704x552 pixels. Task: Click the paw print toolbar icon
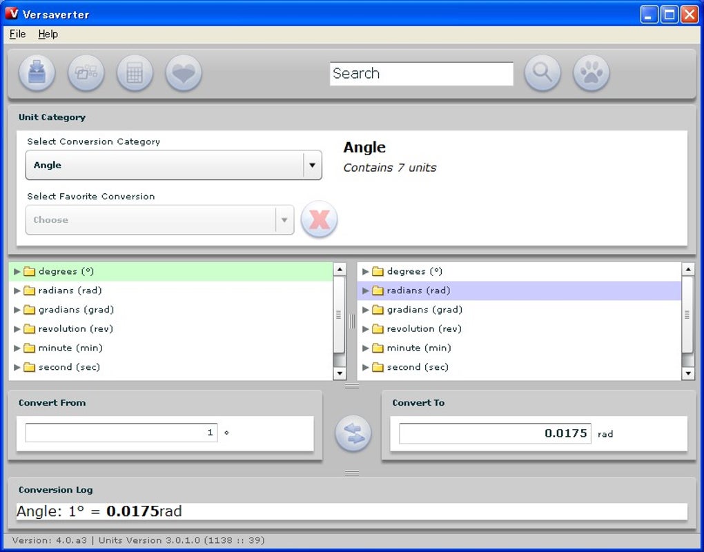591,72
